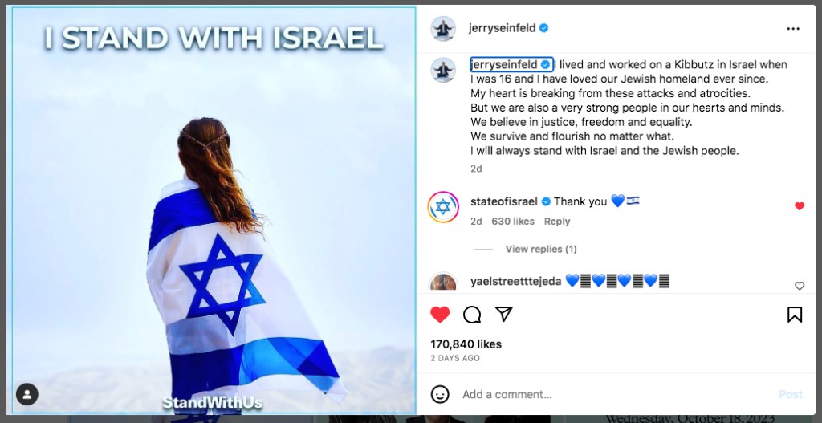This screenshot has height=423, width=822.
Task: Expand View replies (1)
Action: (x=541, y=250)
